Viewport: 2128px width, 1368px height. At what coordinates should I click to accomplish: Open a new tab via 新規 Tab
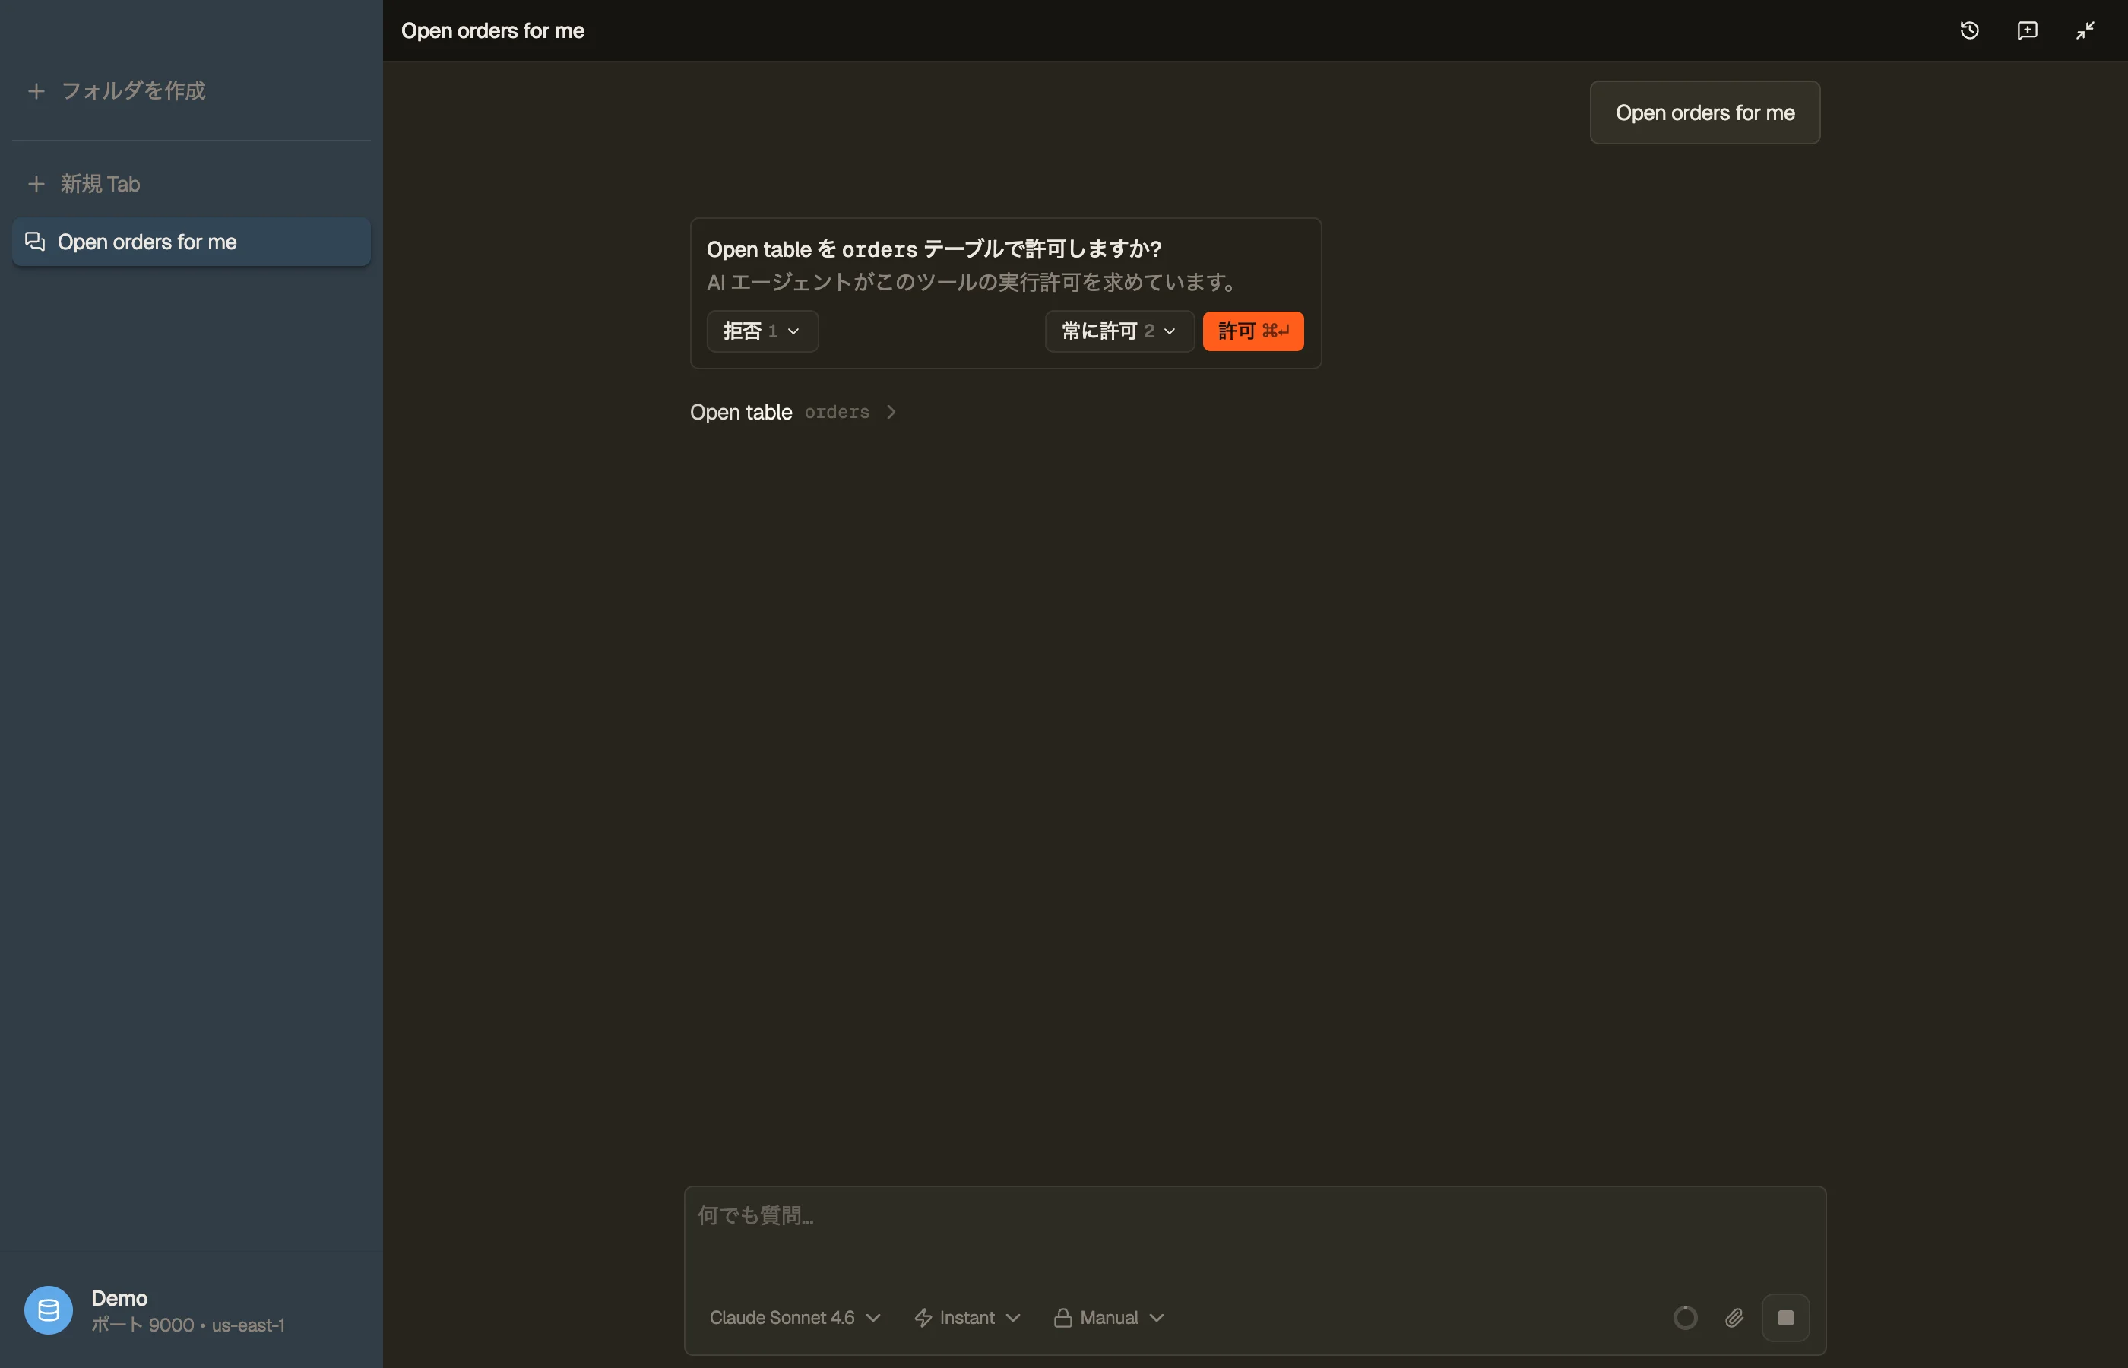coord(100,184)
